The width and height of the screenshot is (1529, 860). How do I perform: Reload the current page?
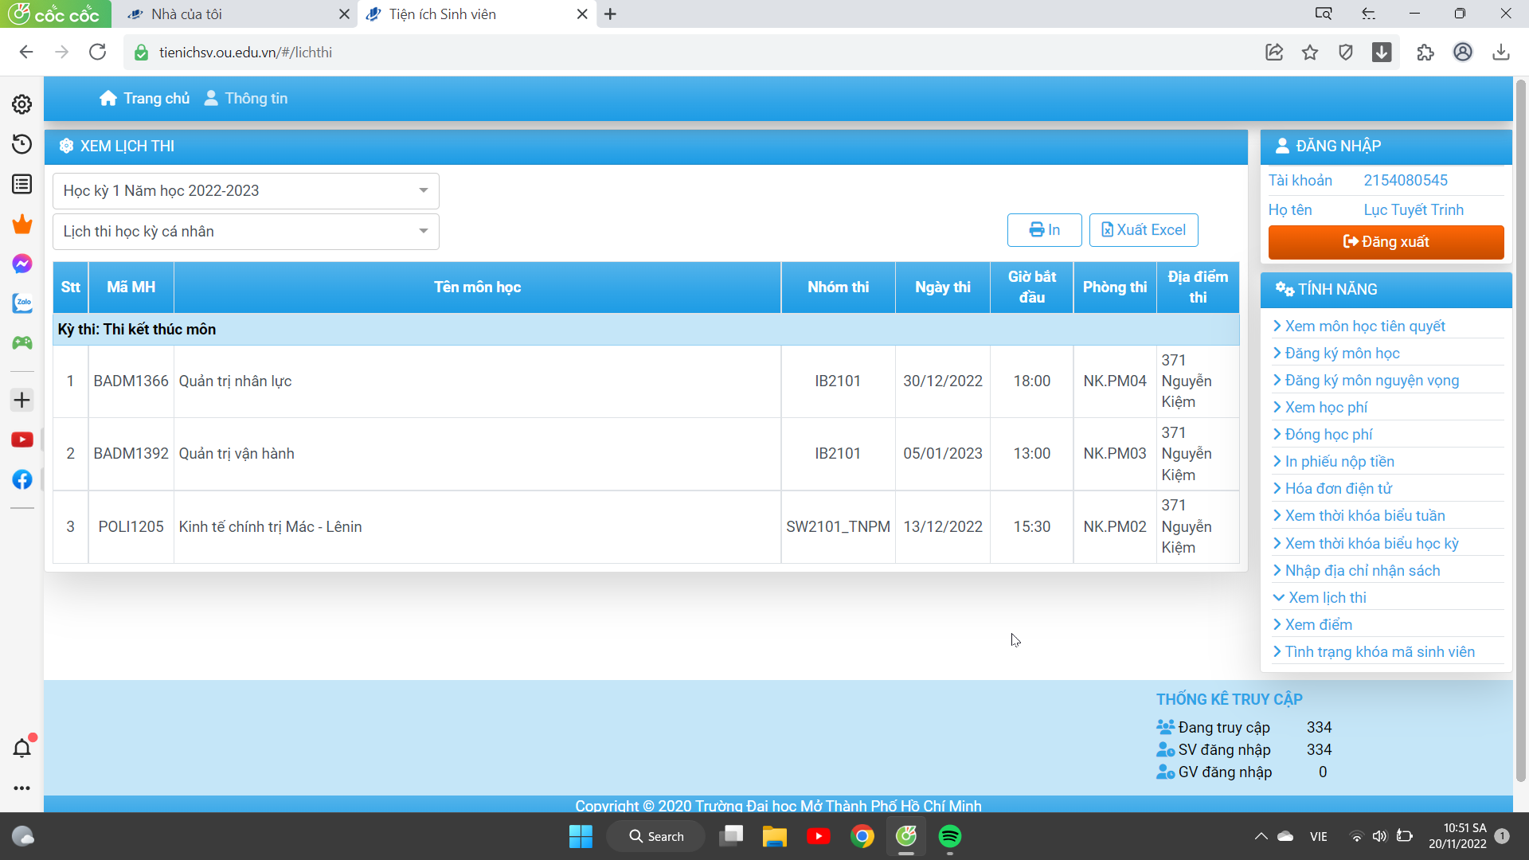tap(97, 53)
